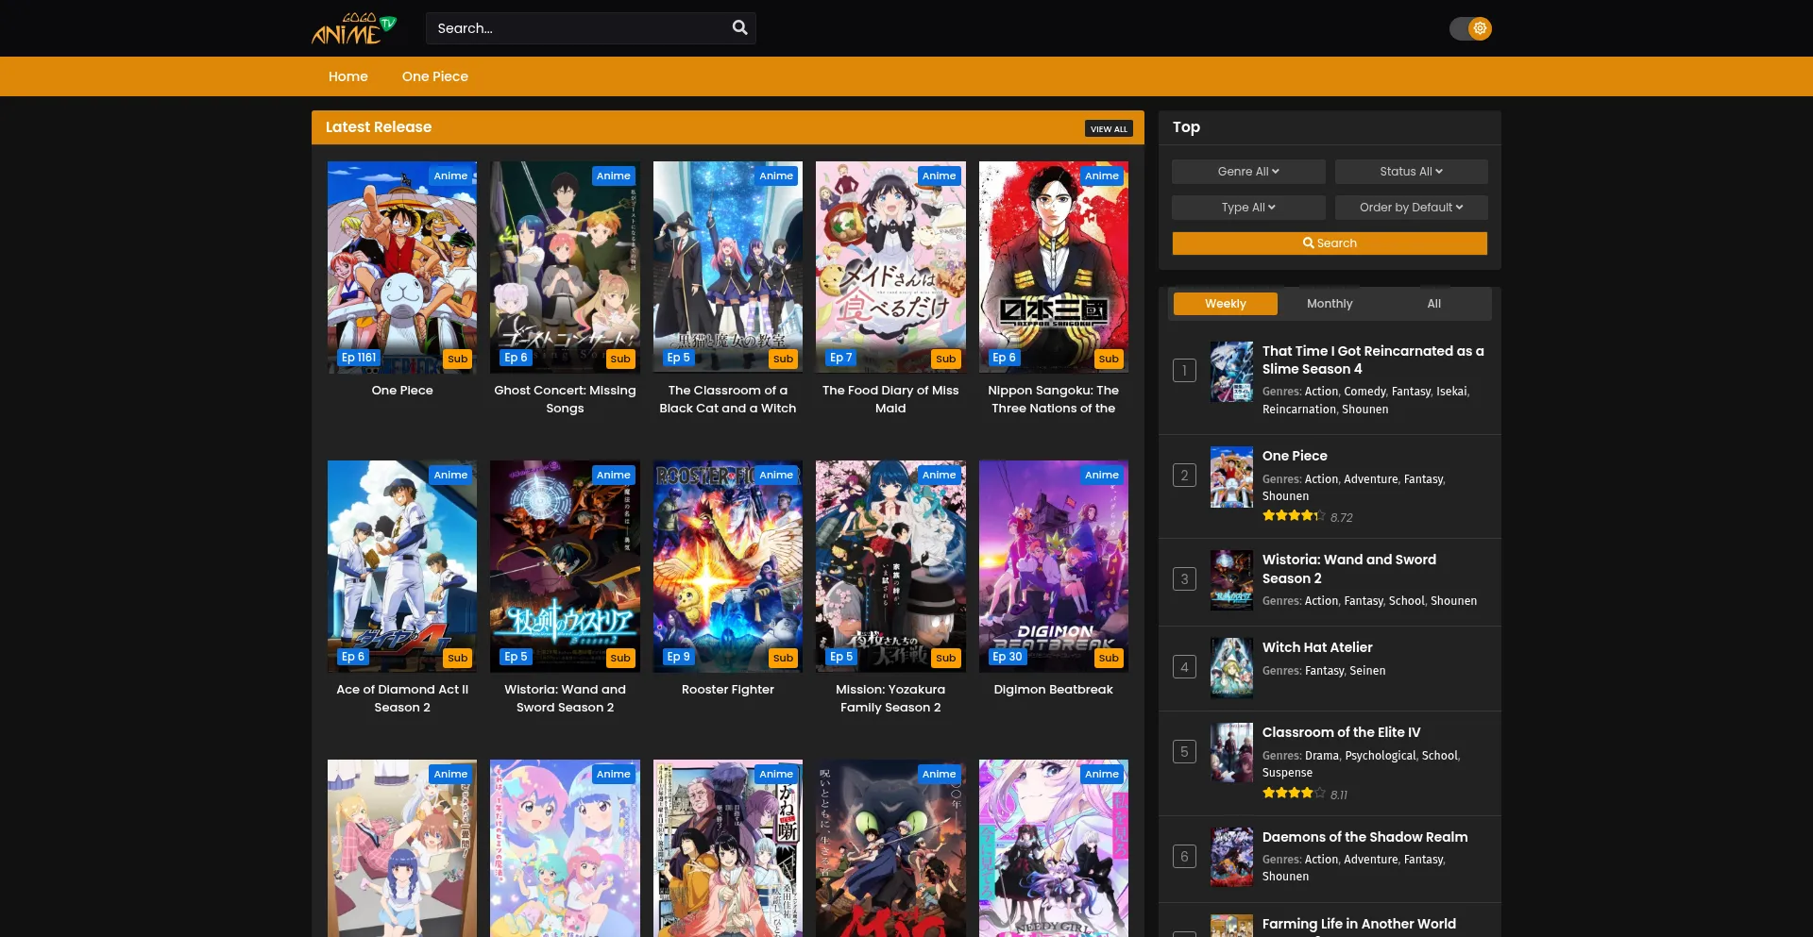Click rank 6 number box in Top list

click(1184, 857)
